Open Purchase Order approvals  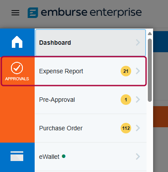point(90,128)
